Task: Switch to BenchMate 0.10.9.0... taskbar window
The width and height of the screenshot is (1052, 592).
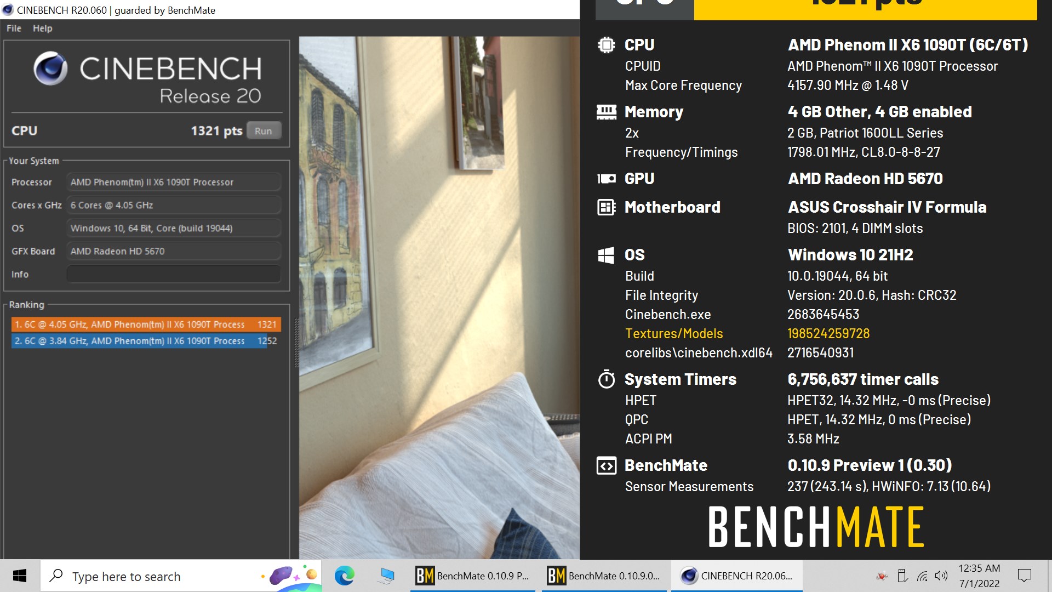Action: point(604,576)
